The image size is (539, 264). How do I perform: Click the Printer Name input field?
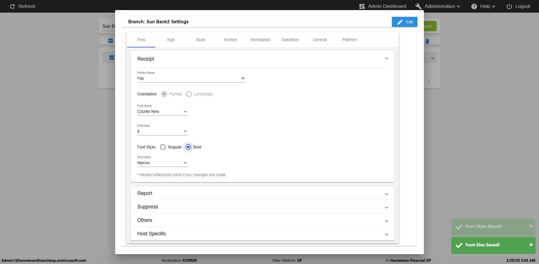[x=188, y=79]
